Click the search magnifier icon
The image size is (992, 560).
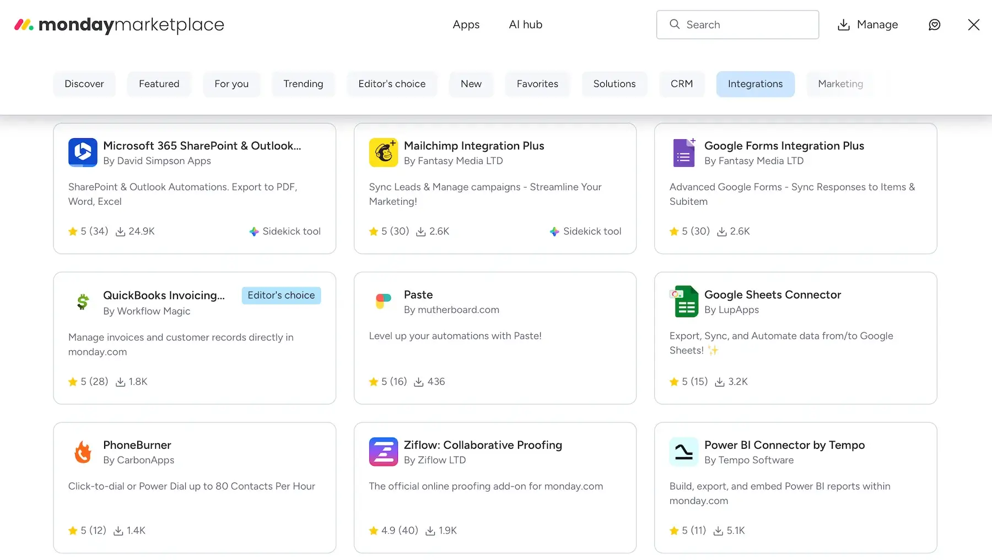coord(675,24)
